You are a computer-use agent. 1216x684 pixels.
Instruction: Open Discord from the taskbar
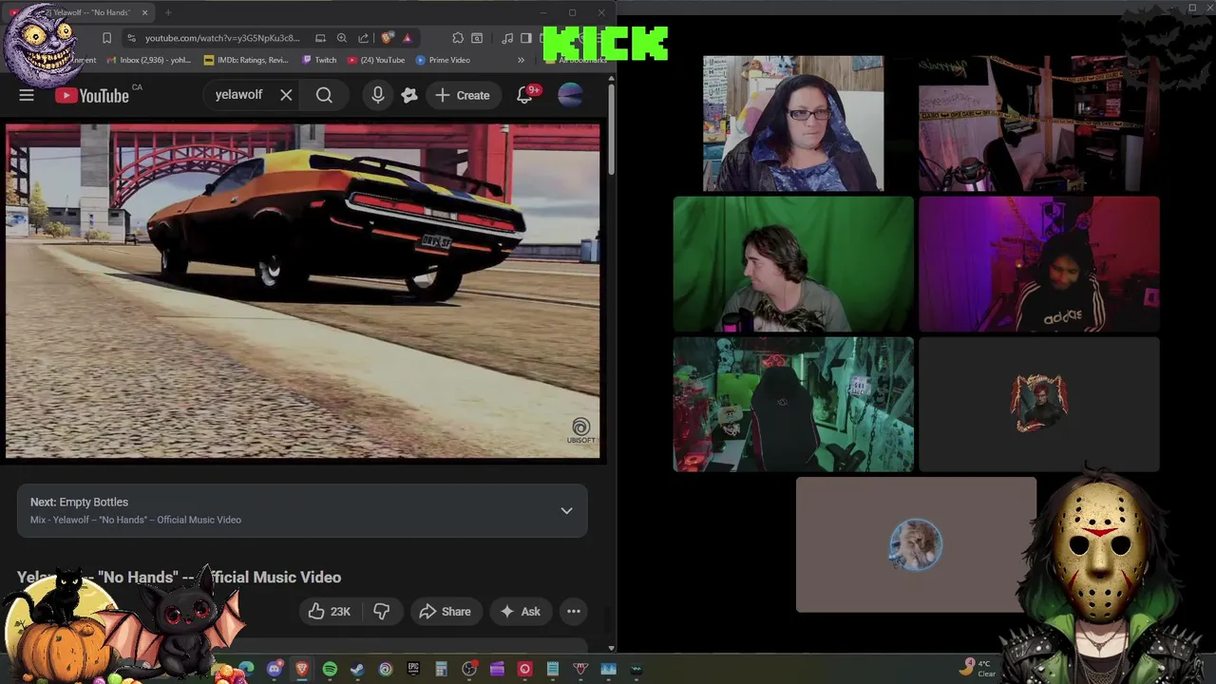click(275, 669)
